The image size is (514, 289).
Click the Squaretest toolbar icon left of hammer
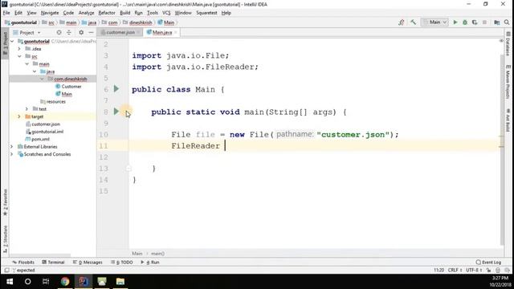402,22
